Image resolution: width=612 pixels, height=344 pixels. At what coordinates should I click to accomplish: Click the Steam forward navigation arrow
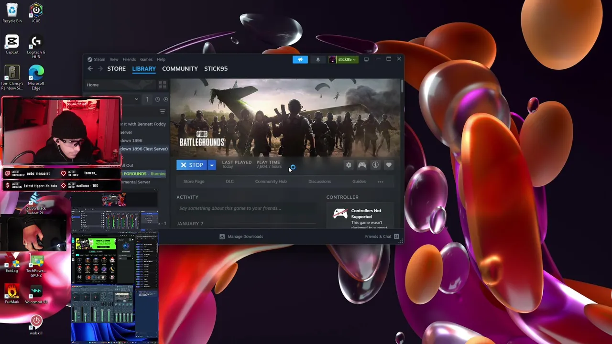tap(101, 68)
